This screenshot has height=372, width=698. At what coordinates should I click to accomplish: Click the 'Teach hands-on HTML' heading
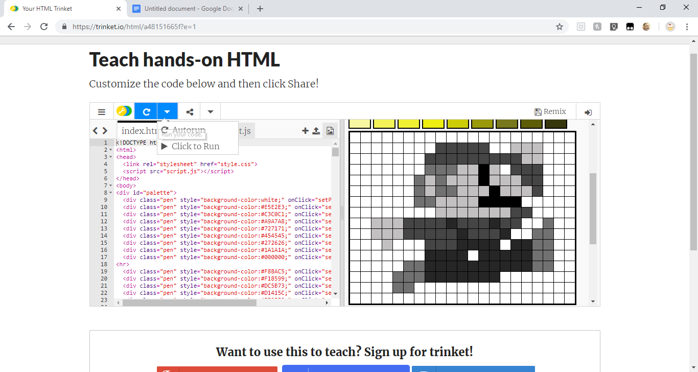[184, 60]
